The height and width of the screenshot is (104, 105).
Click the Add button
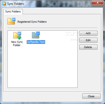(x=88, y=33)
